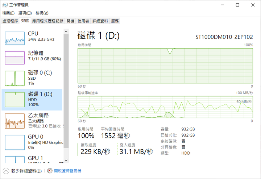Click the 啟用時間 active time graph
Viewport: 261px width, 179px height.
[165, 66]
